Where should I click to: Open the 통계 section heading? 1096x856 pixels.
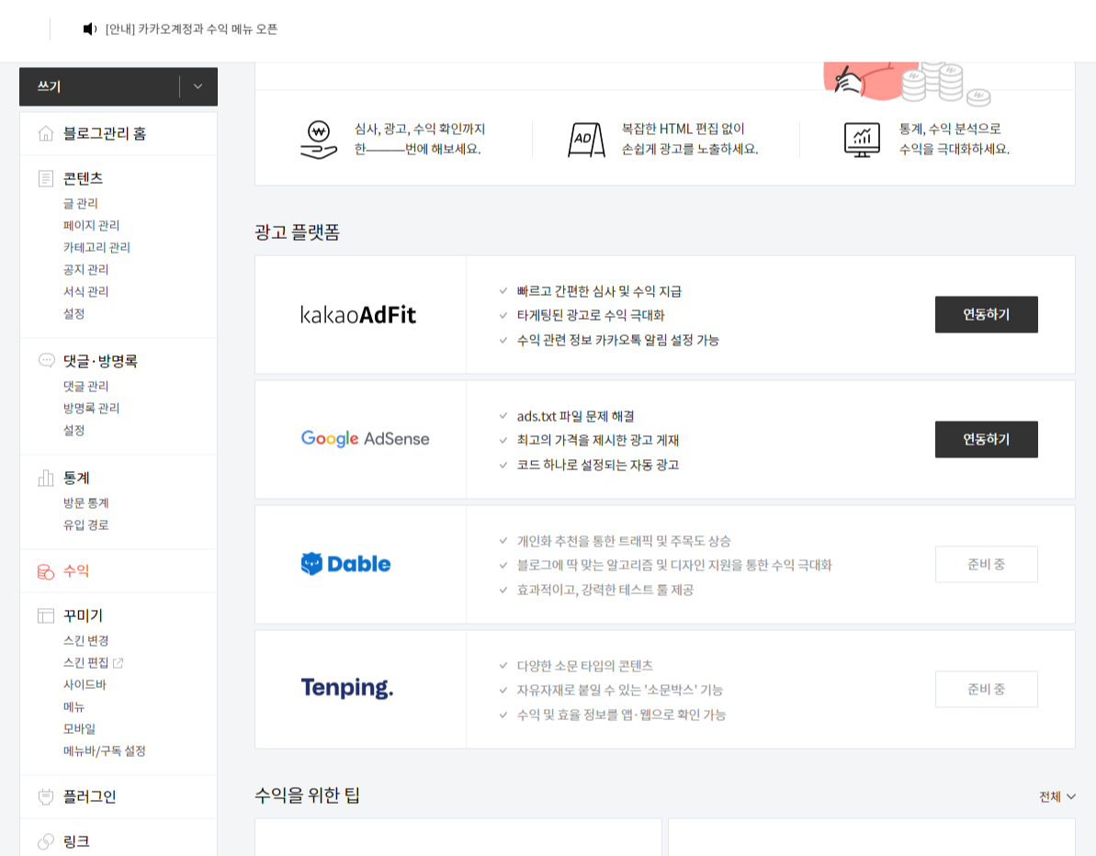77,478
